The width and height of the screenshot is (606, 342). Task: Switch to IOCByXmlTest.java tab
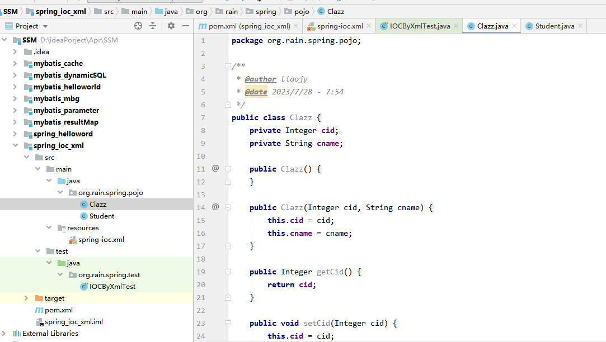tap(419, 26)
